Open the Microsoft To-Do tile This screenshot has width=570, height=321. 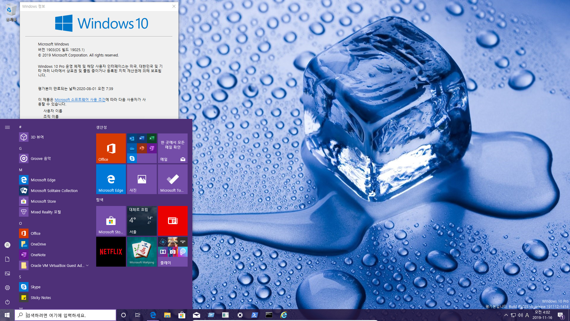pyautogui.click(x=173, y=179)
